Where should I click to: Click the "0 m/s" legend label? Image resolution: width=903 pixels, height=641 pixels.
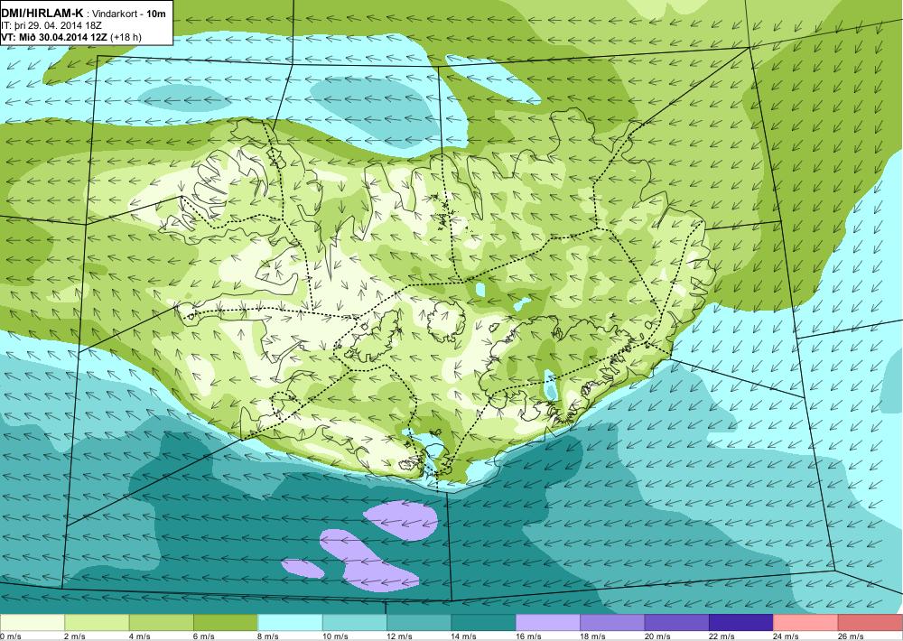pos(11,636)
